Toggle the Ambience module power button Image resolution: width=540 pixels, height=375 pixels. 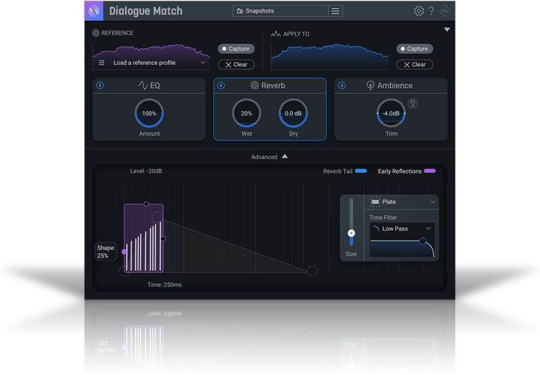click(x=342, y=86)
